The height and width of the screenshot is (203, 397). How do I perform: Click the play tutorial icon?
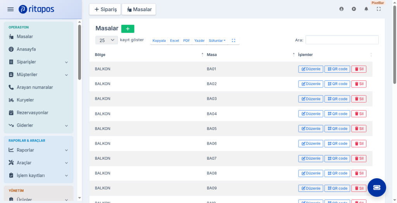pyautogui.click(x=354, y=9)
